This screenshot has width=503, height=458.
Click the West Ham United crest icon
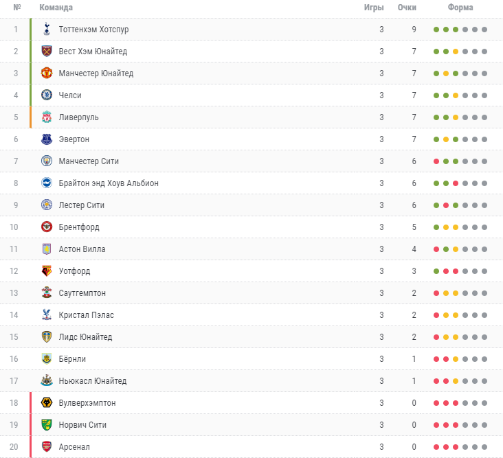[47, 51]
